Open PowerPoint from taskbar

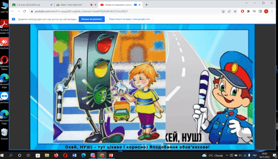pos(111,155)
